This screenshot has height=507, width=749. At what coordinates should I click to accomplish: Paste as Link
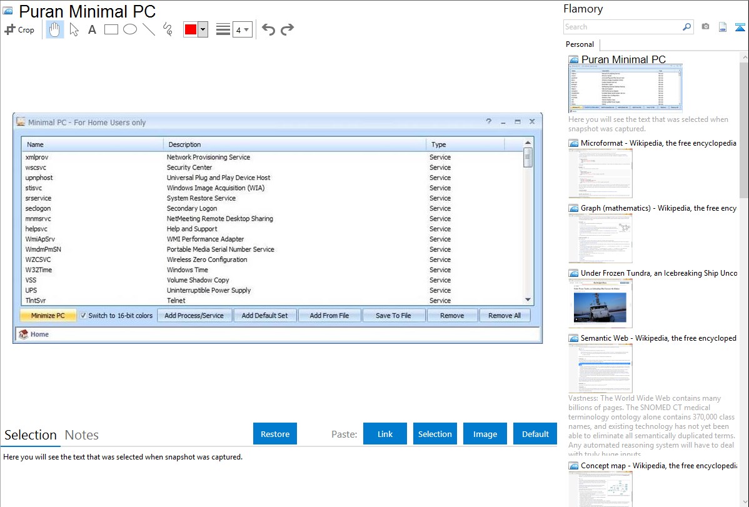(385, 434)
